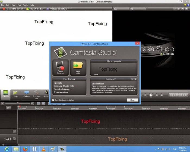The width and height of the screenshot is (190, 152).
Task: Open the View menu
Action: point(13,5)
